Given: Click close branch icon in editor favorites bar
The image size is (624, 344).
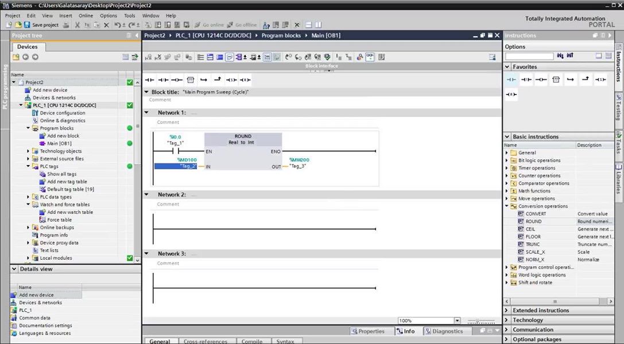Looking at the screenshot, I should (218, 80).
